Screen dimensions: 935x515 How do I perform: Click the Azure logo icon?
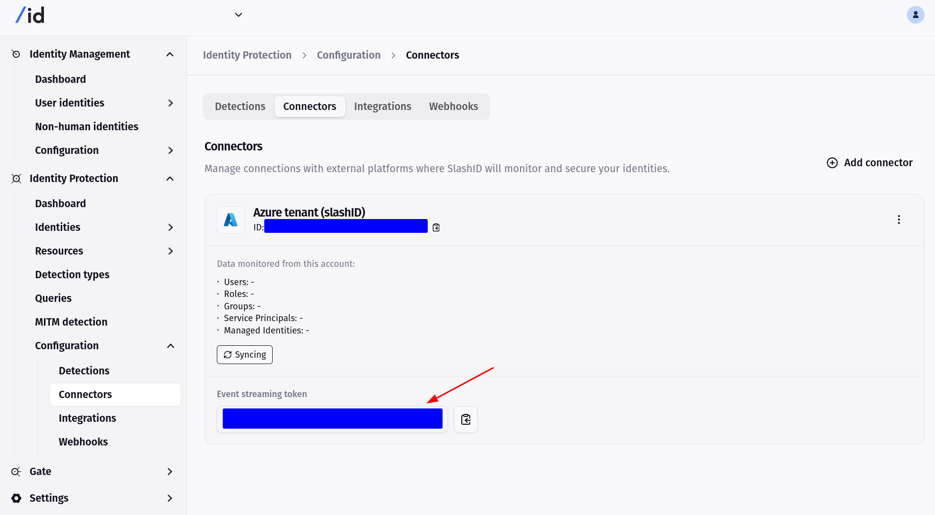tap(231, 220)
